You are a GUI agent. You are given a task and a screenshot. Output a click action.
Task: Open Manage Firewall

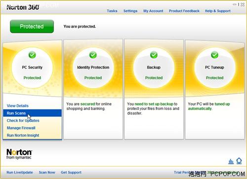(x=21, y=128)
